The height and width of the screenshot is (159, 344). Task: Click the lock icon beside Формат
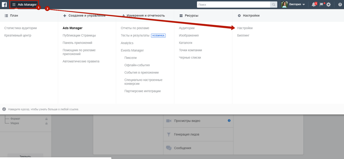coord(46,119)
